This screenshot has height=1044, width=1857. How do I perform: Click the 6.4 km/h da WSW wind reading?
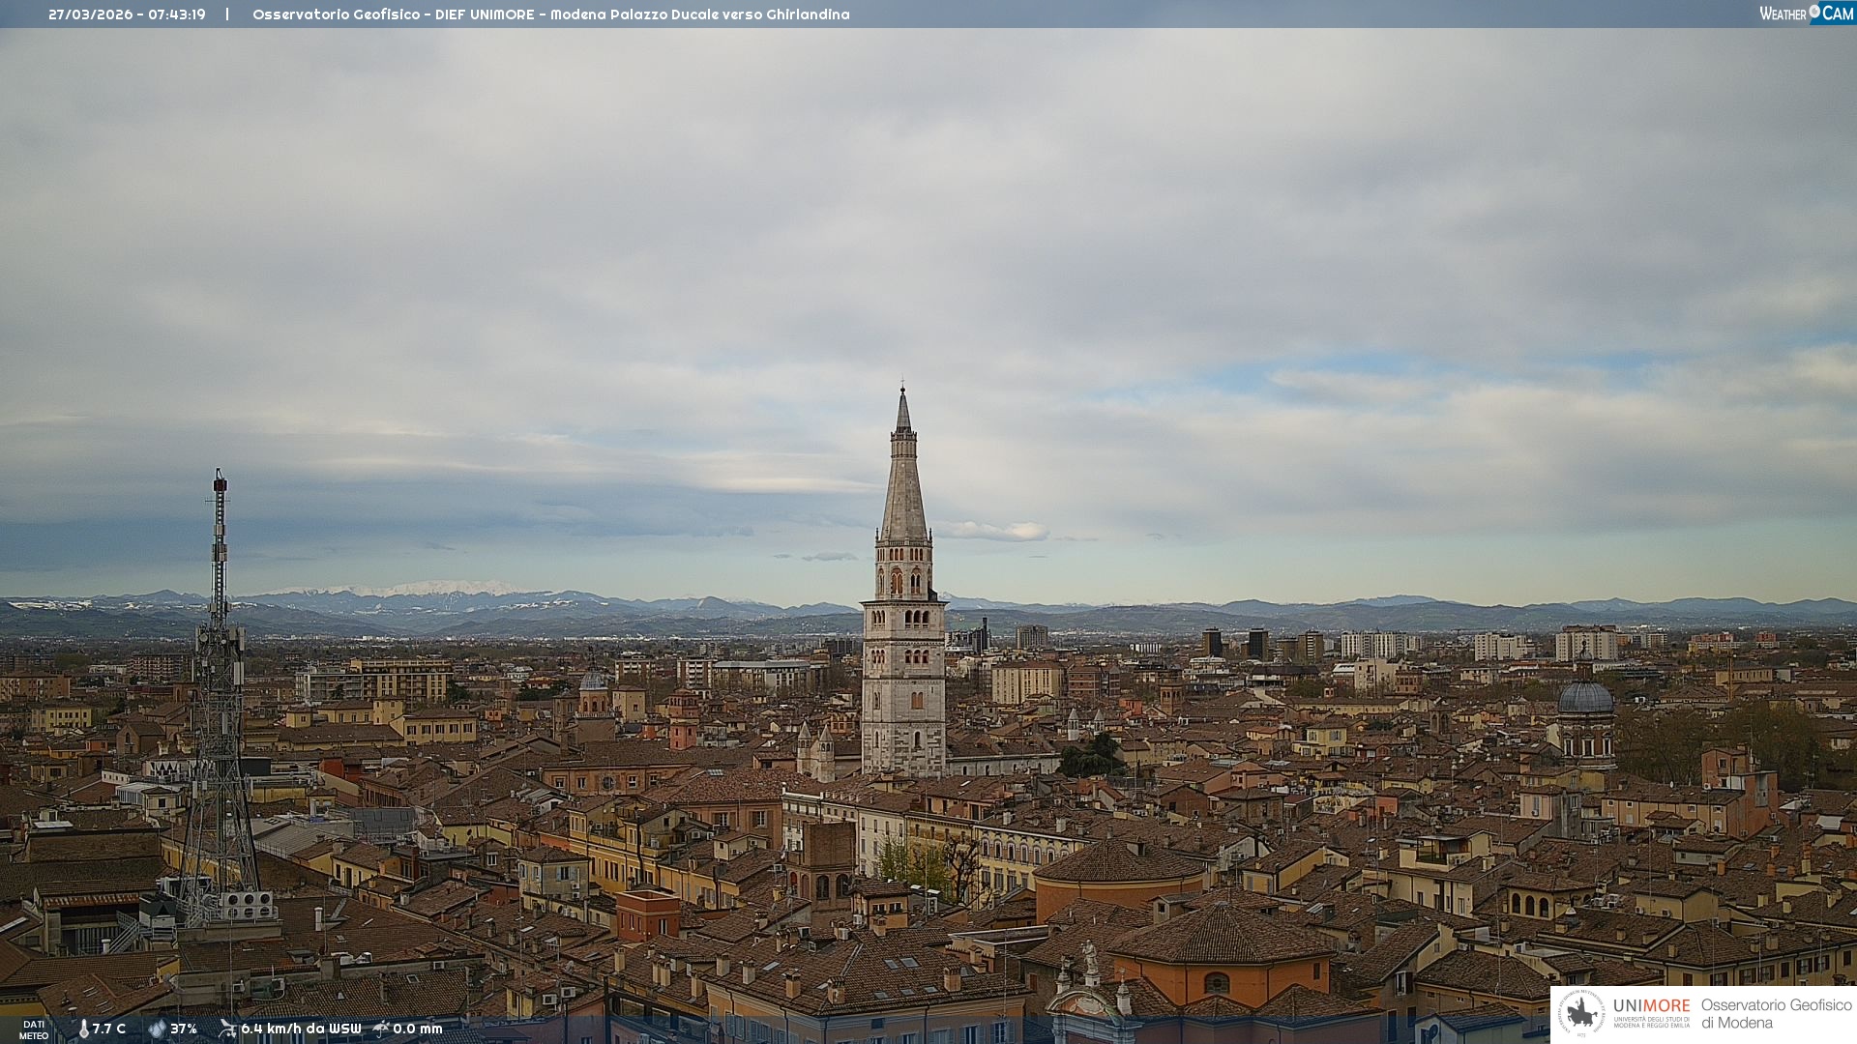[301, 1029]
